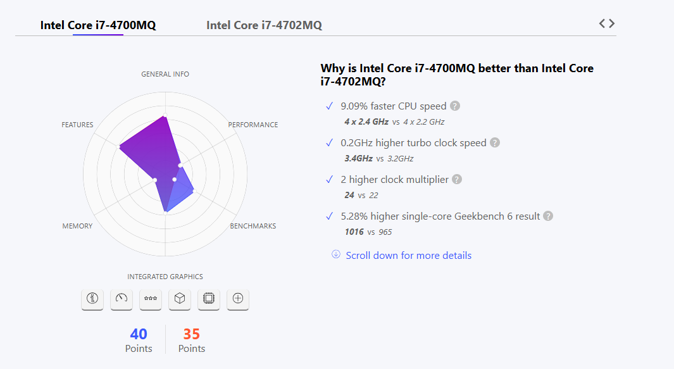Click the MEMORY label on the radar chart
Image resolution: width=674 pixels, height=369 pixels.
(x=77, y=226)
